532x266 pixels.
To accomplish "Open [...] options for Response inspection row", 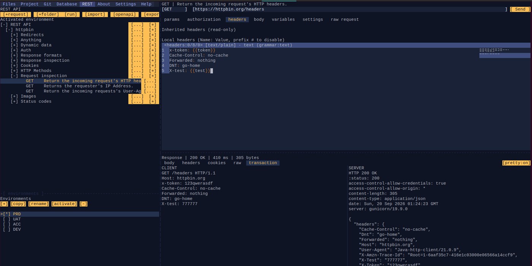I will (137, 60).
